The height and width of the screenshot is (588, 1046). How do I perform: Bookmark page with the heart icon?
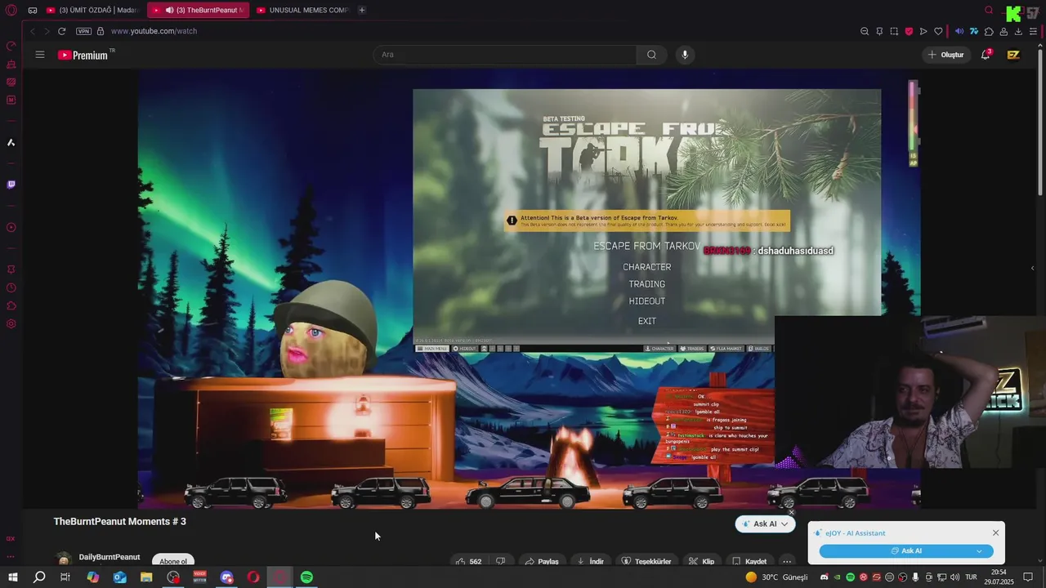[938, 31]
